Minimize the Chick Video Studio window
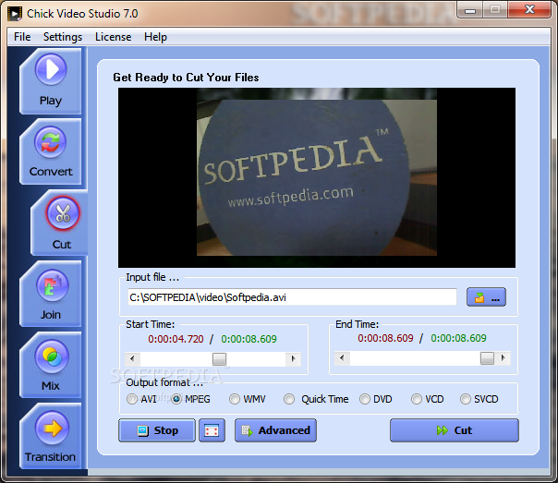 pos(470,11)
